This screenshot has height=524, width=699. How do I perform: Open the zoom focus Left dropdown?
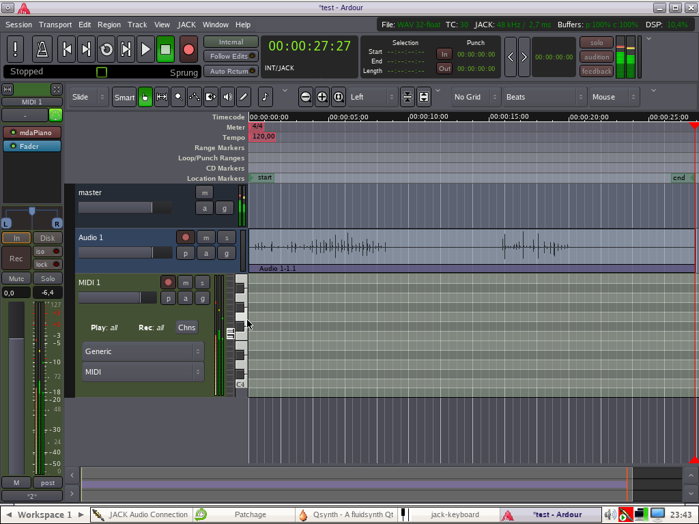[372, 97]
